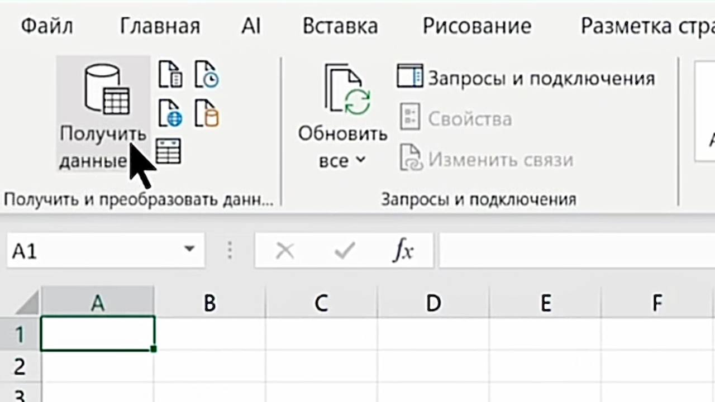Click the Изменить связи button

pyautogui.click(x=486, y=160)
